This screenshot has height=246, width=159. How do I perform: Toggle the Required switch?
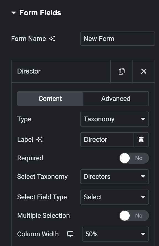pos(134,158)
